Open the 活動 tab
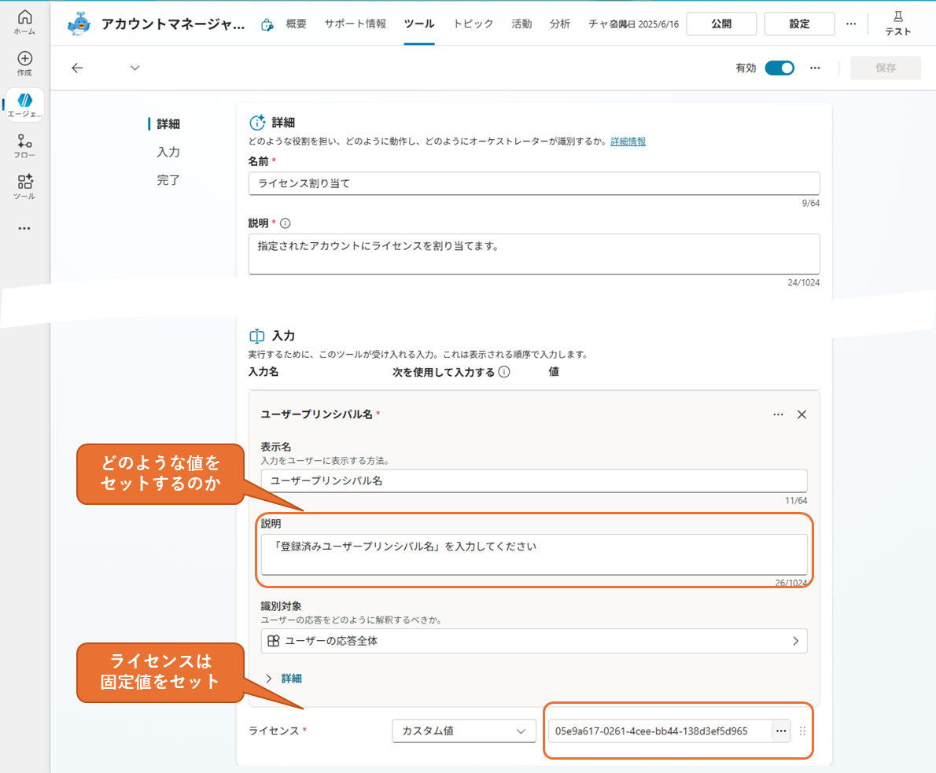Screen dimensions: 936x773 click(x=521, y=24)
